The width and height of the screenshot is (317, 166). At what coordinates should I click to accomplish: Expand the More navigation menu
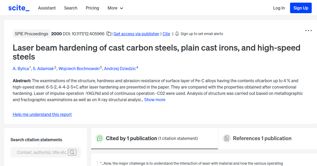[115, 8]
